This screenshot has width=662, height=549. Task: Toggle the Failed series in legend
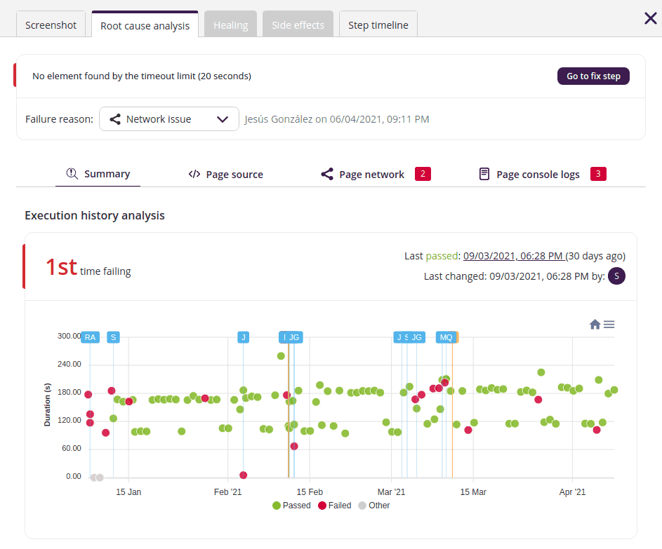coord(334,506)
